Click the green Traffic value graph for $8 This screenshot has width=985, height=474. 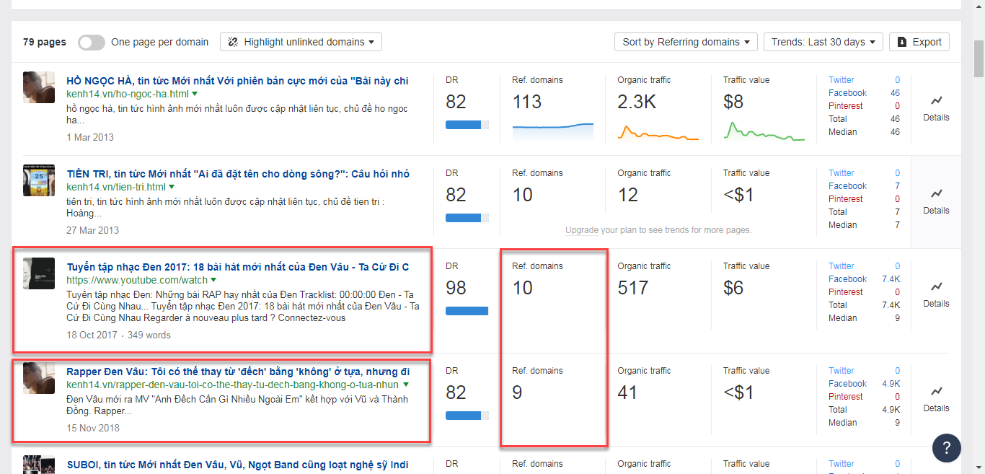click(x=764, y=131)
